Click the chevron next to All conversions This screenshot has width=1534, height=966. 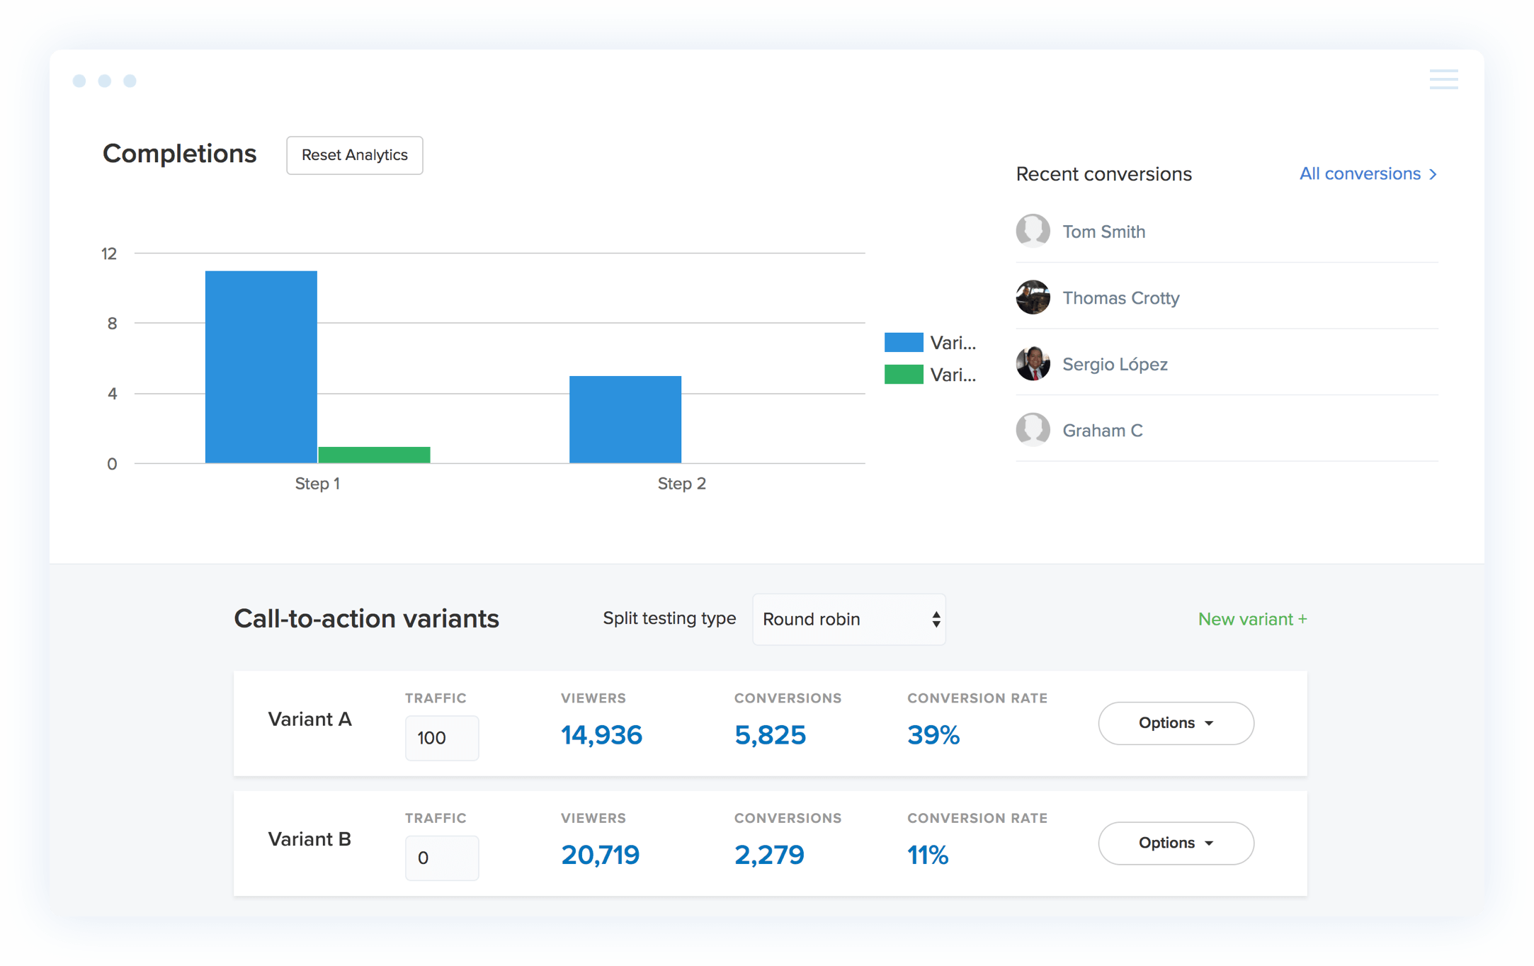tap(1433, 174)
